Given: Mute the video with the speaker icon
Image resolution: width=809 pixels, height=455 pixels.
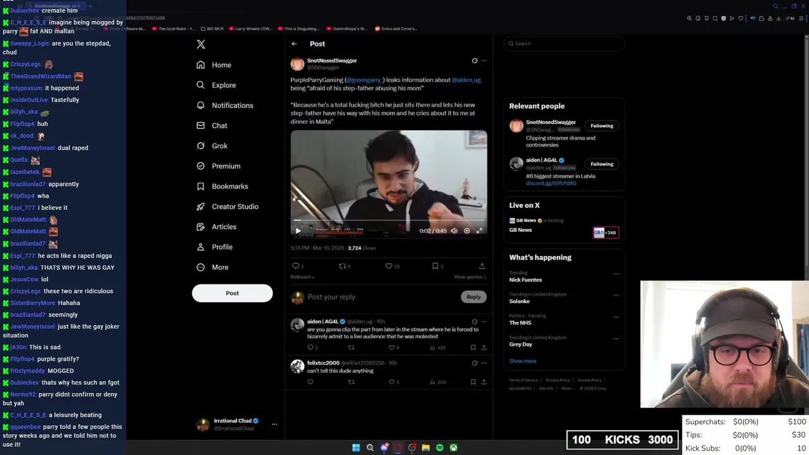Looking at the screenshot, I should 454,231.
